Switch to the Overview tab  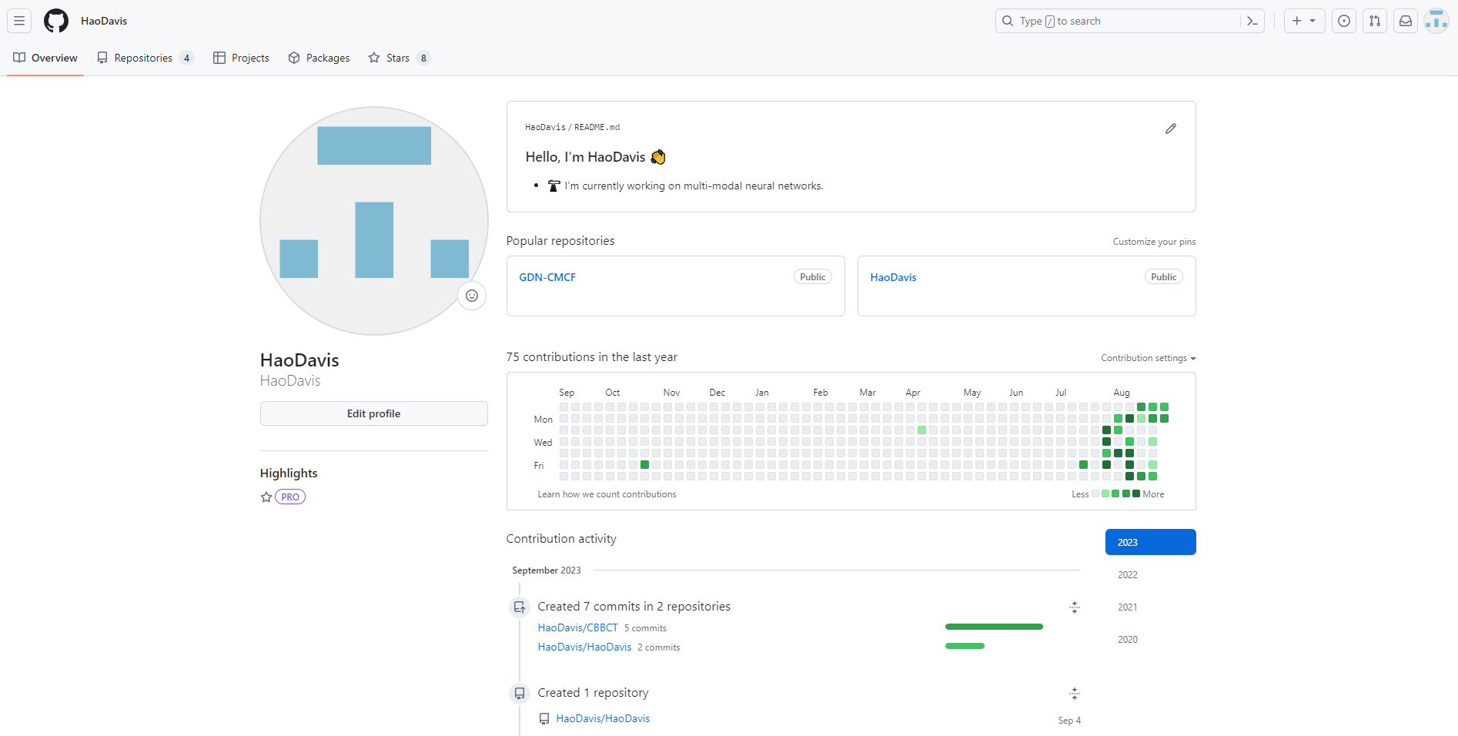[x=45, y=58]
